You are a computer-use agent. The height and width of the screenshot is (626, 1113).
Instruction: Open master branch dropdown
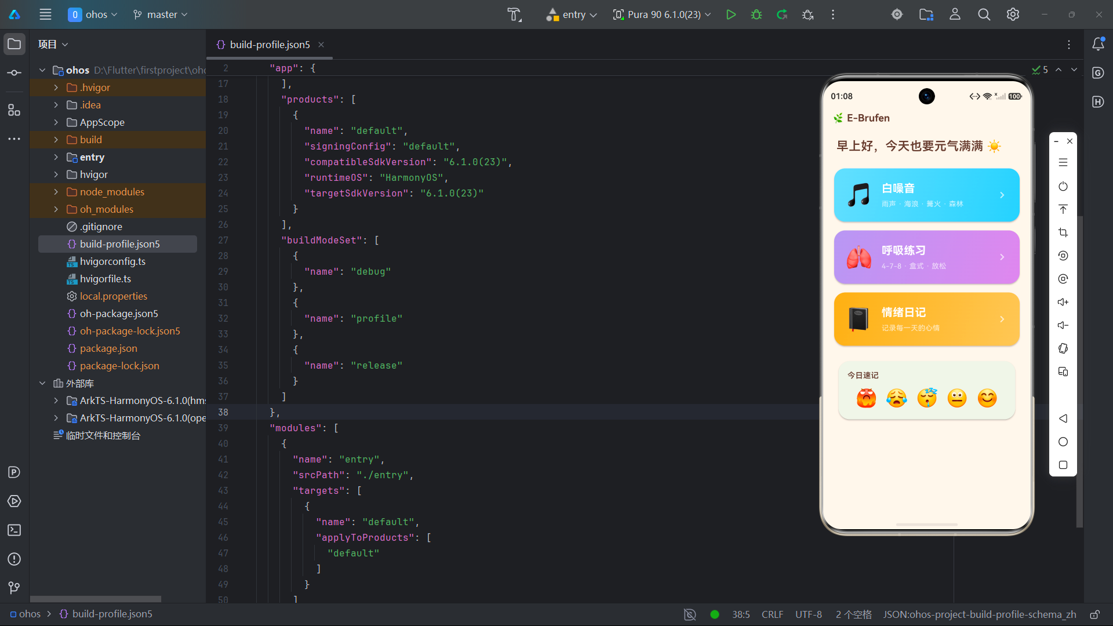click(161, 14)
